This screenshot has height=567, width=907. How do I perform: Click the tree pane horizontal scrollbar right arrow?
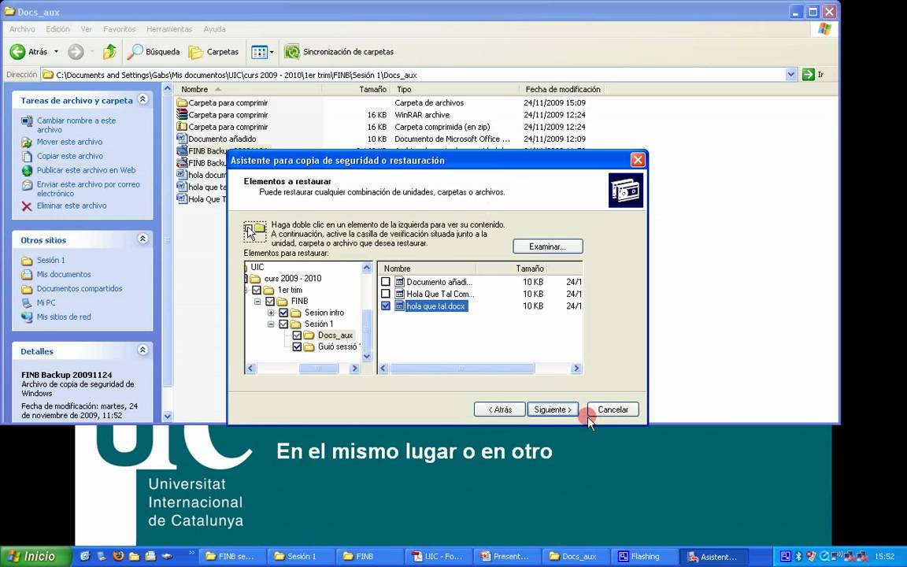click(354, 369)
